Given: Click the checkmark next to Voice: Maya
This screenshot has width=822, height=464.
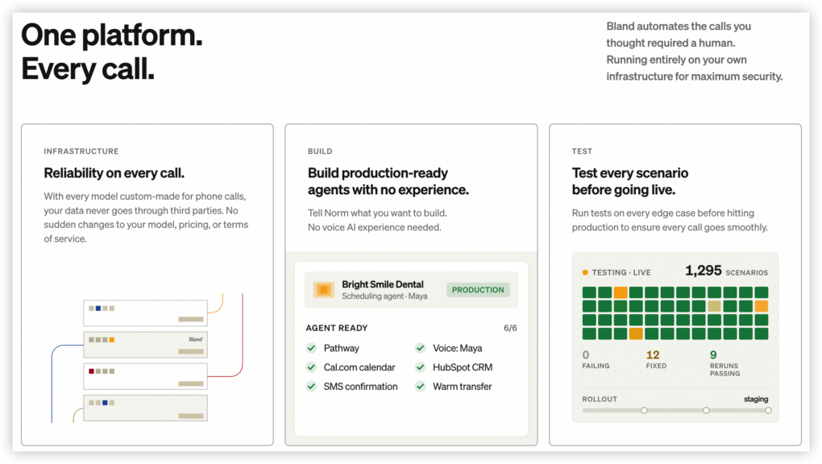Looking at the screenshot, I should [421, 348].
